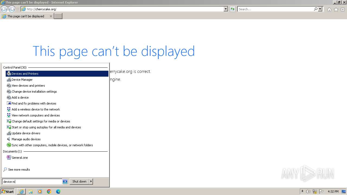Open the General.one document
This screenshot has height=195, width=347.
point(57,158)
